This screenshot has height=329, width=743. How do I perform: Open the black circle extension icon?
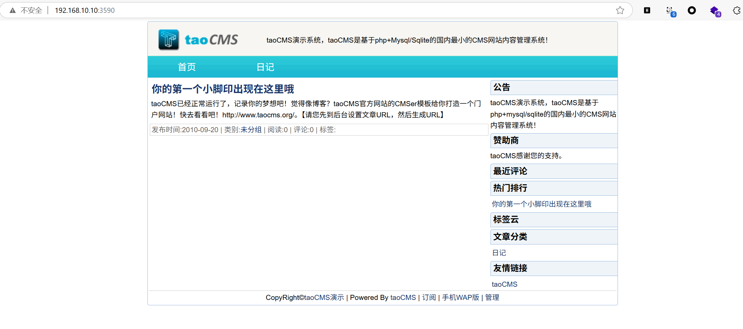point(692,10)
